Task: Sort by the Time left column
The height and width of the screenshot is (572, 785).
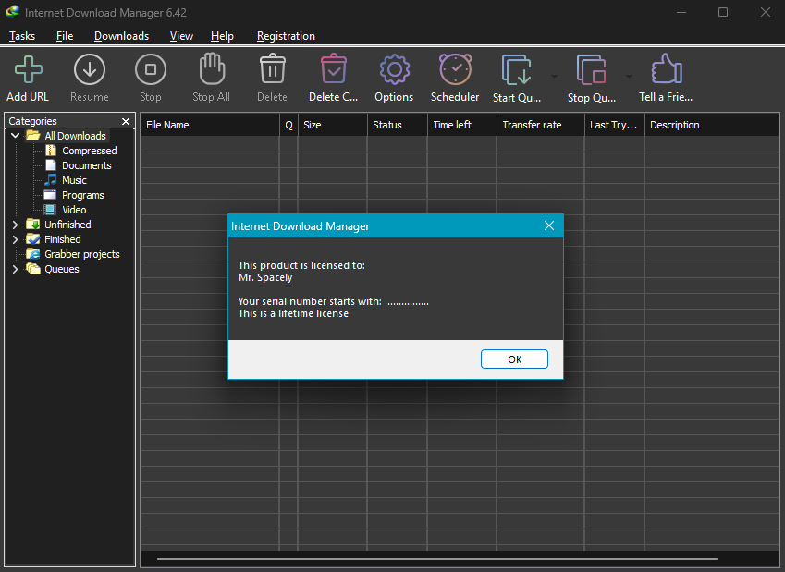Action: [x=462, y=125]
